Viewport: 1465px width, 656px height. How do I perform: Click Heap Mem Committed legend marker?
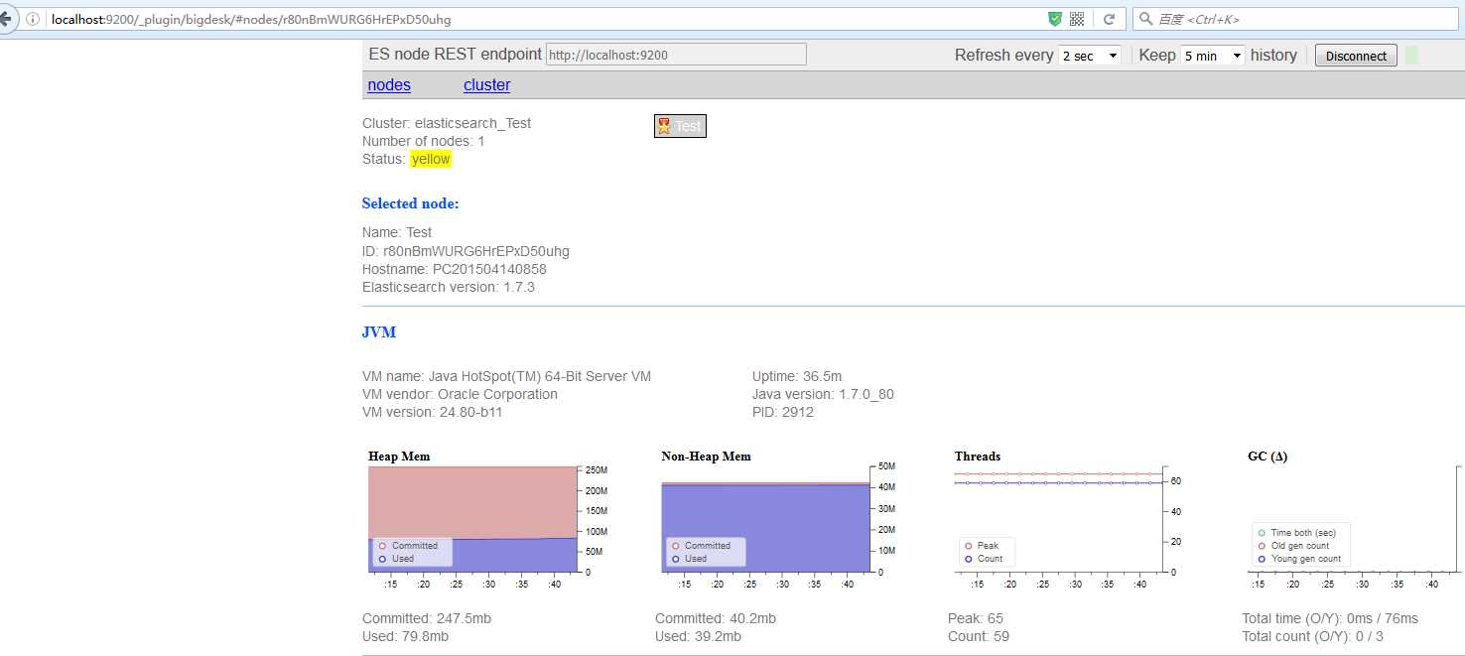(x=382, y=546)
